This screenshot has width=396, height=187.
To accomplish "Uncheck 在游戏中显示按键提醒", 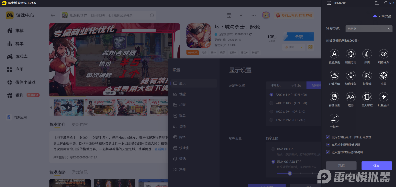I will (328, 145).
